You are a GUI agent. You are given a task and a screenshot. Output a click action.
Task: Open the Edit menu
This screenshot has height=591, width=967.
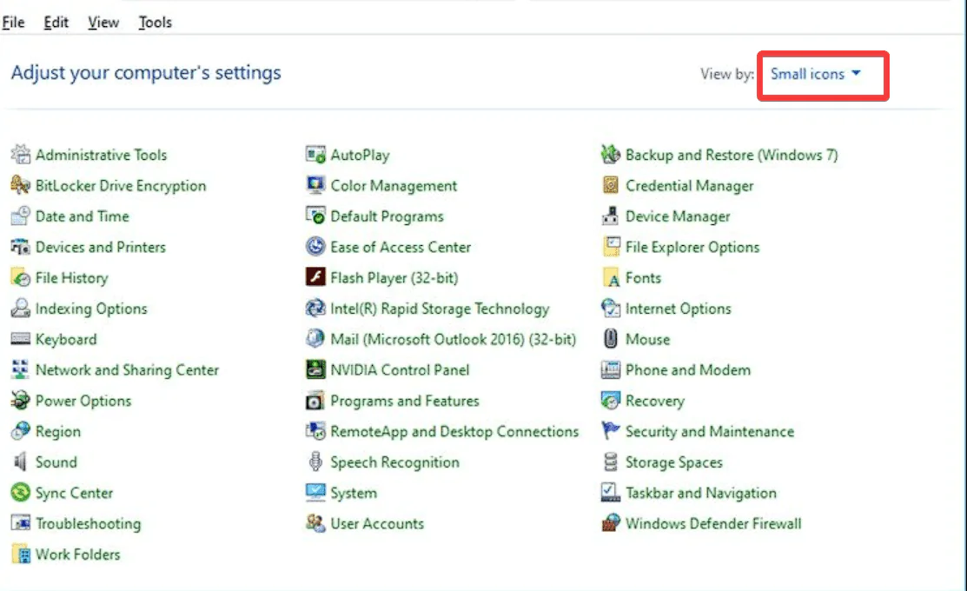pyautogui.click(x=56, y=23)
